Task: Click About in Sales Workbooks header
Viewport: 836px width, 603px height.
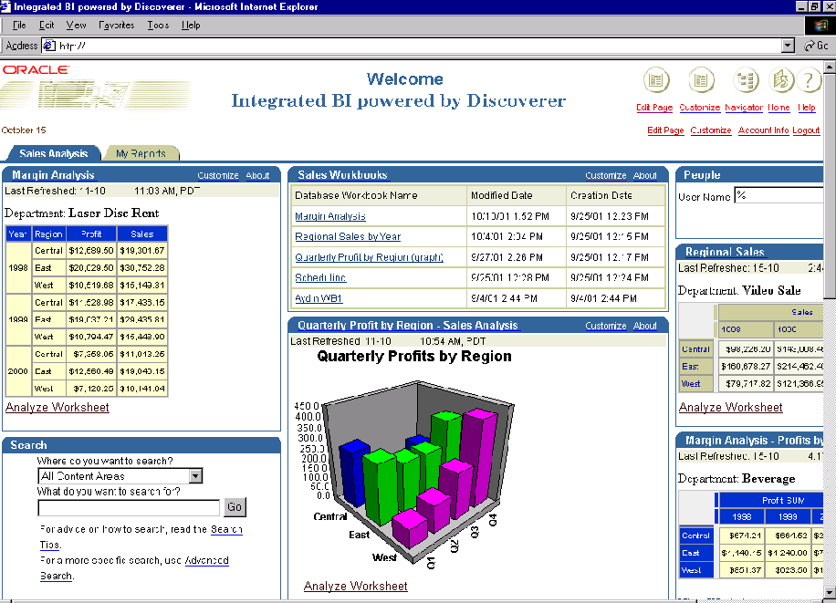Action: tap(644, 175)
